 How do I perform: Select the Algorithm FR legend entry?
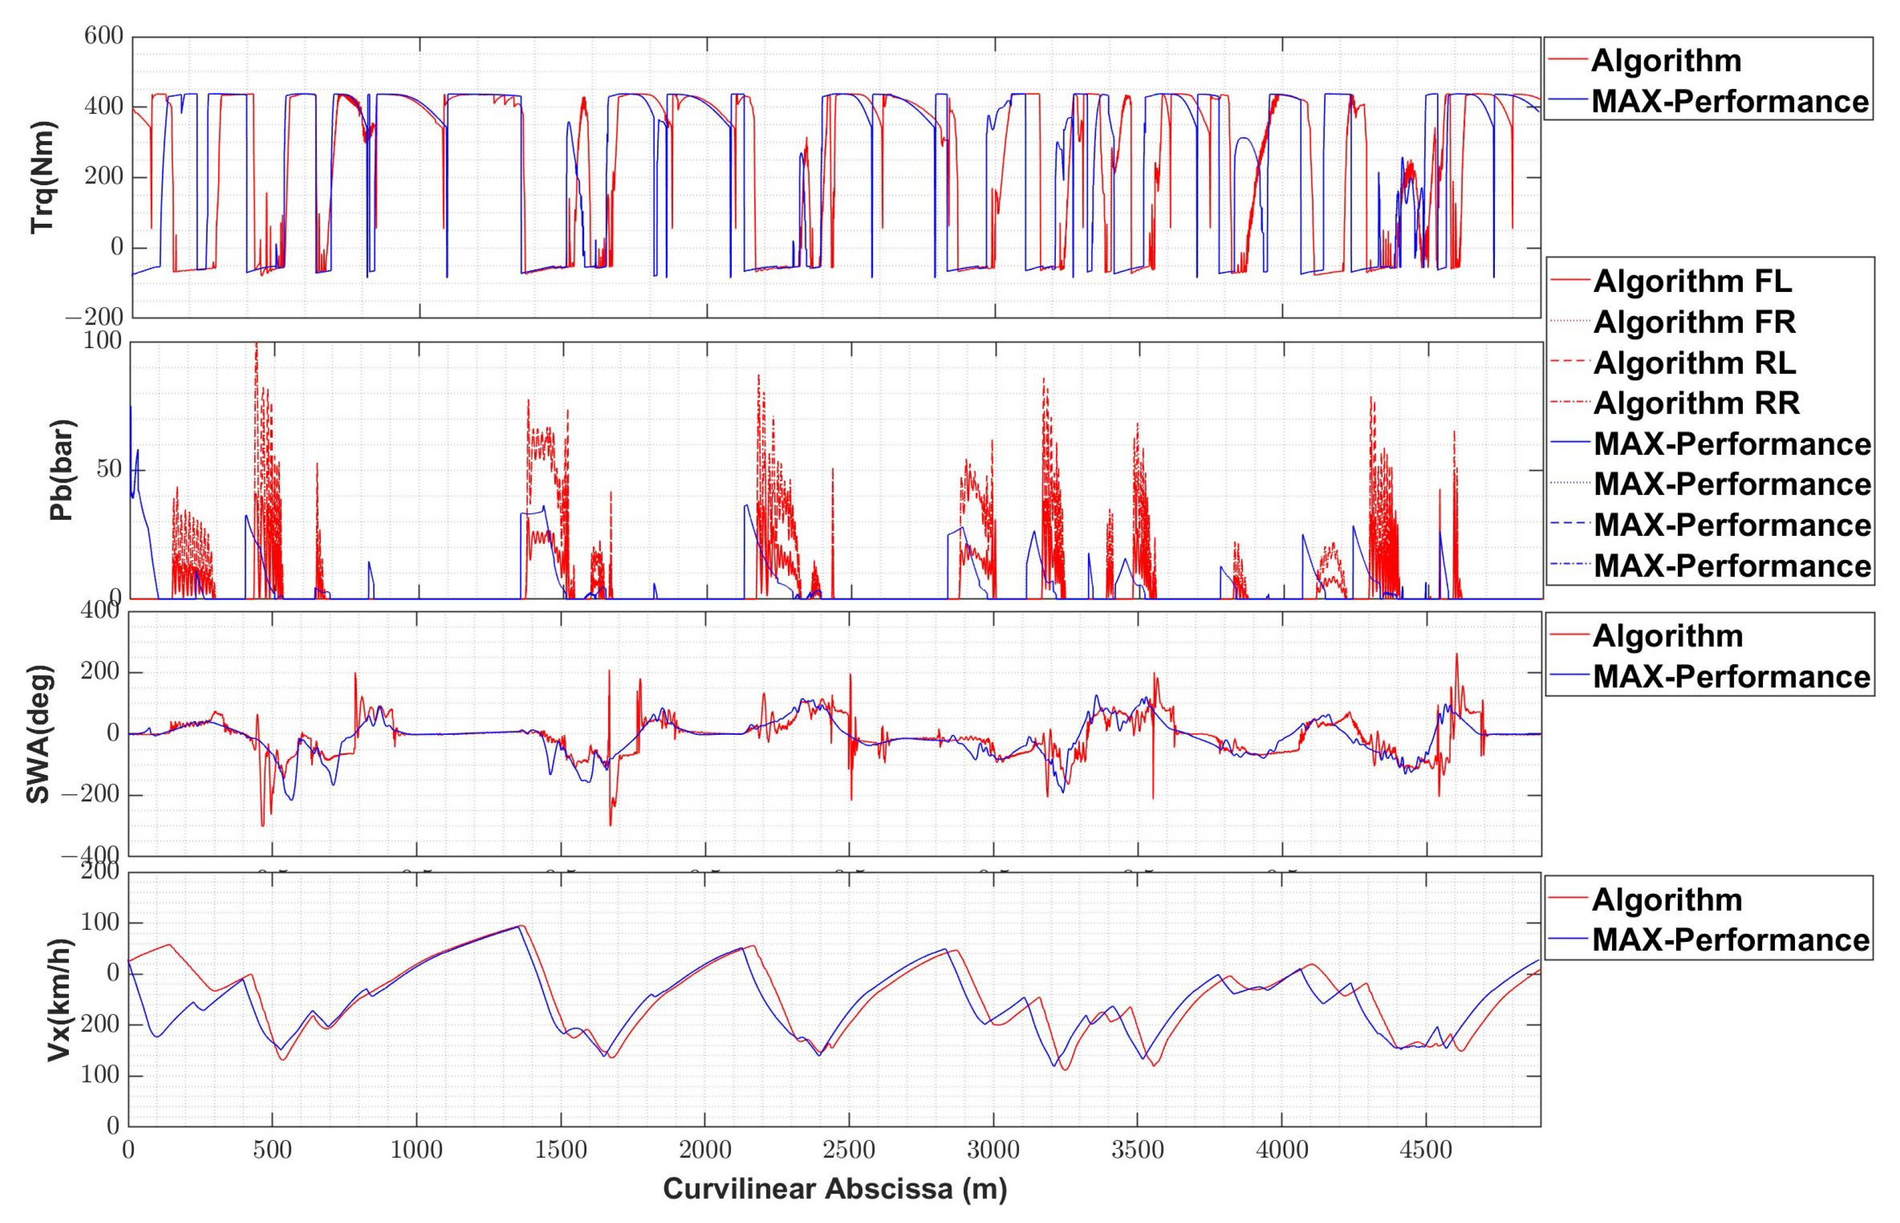click(x=1694, y=322)
